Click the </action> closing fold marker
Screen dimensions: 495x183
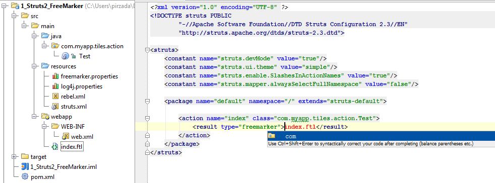[x=147, y=135]
